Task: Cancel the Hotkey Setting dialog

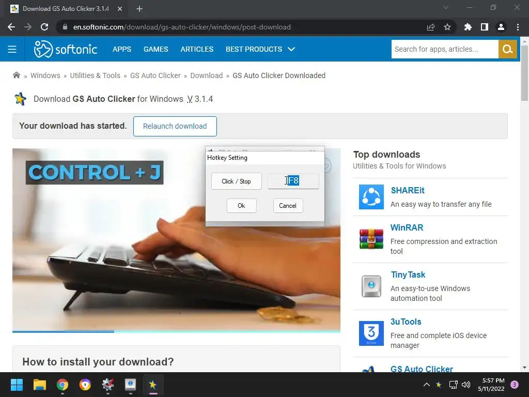Action: click(x=288, y=206)
